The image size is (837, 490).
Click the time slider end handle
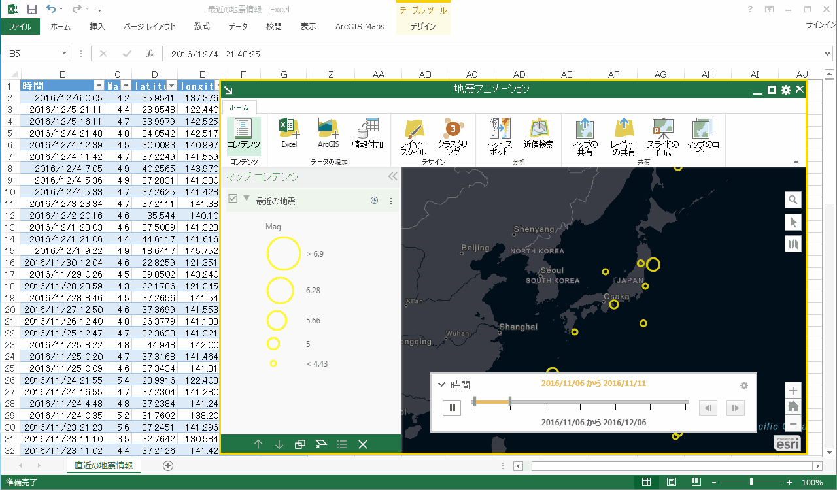(x=510, y=402)
